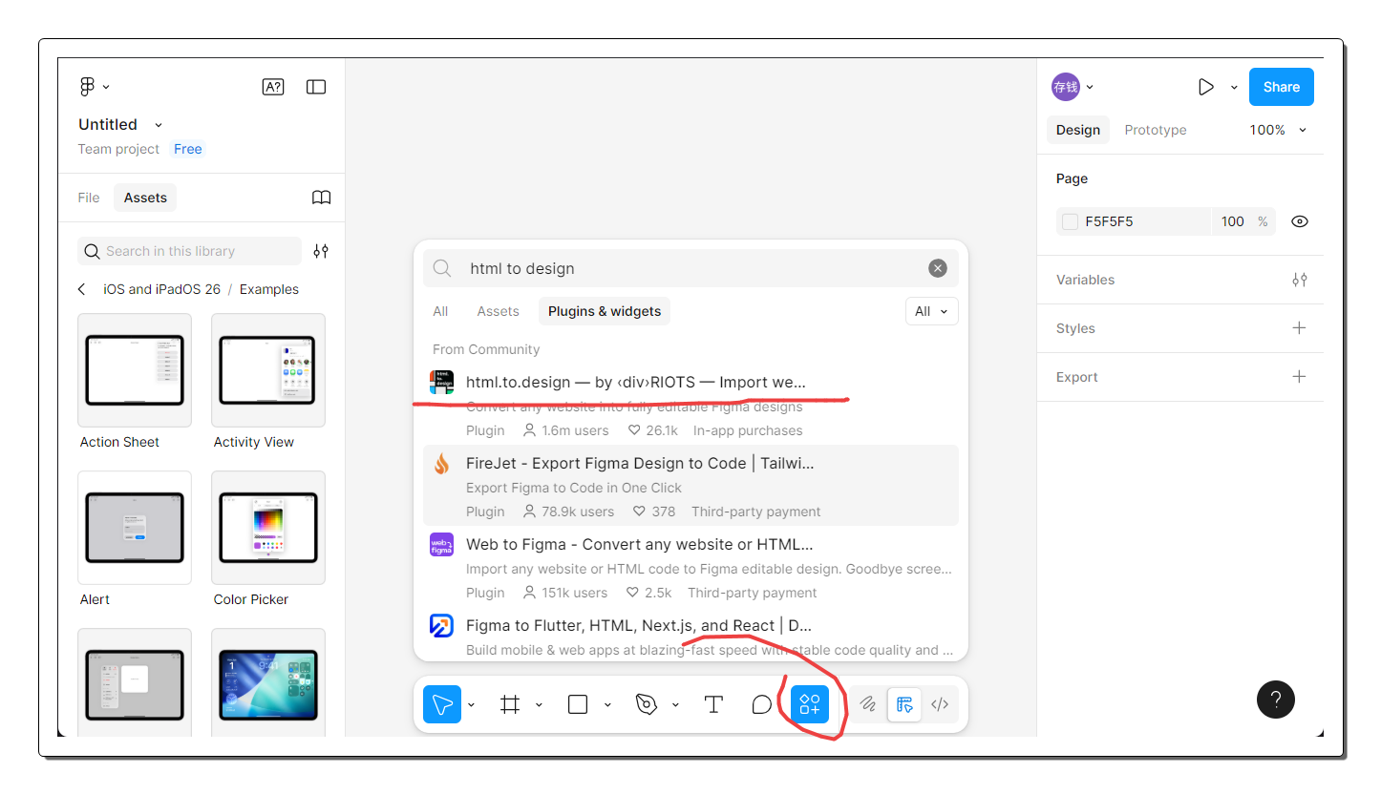Select the Frame tool
This screenshot has width=1381, height=794.
510,704
